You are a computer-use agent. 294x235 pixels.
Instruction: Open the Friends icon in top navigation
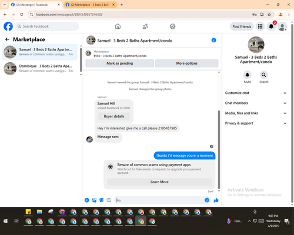click(145, 26)
